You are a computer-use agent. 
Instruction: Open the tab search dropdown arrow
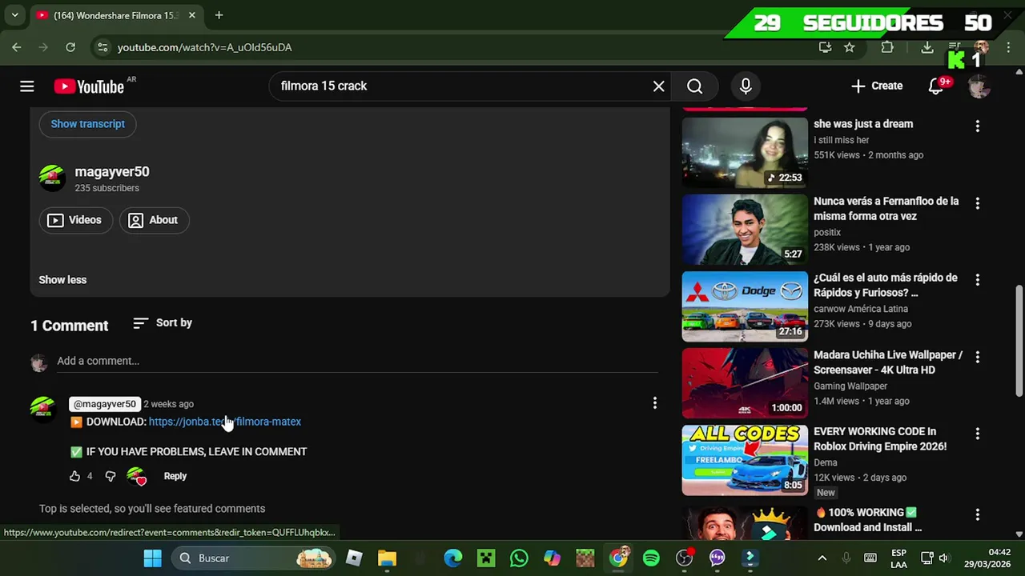tap(14, 15)
